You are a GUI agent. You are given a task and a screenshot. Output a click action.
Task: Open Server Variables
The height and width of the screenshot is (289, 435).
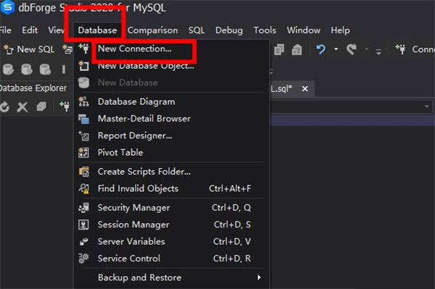click(x=131, y=242)
